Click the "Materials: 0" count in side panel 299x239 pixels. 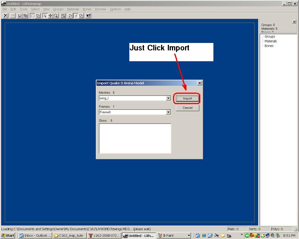pos(269,29)
